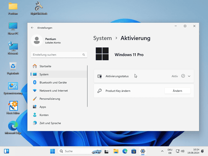208x156 pixels.
Task: Open Startseite in the sidebar
Action: pos(59,66)
